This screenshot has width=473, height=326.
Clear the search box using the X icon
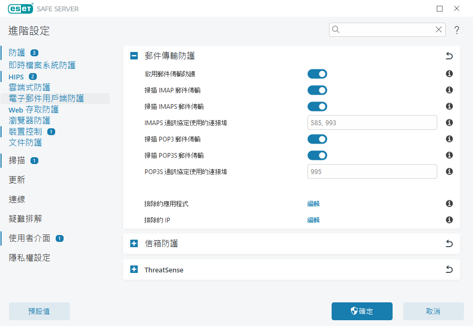pyautogui.click(x=439, y=29)
